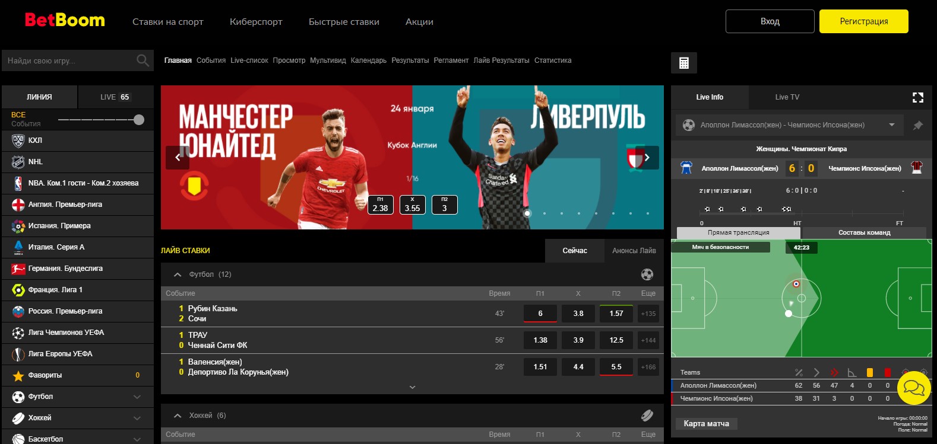Select Сейчас tab in live bets
937x444 pixels.
[575, 251]
